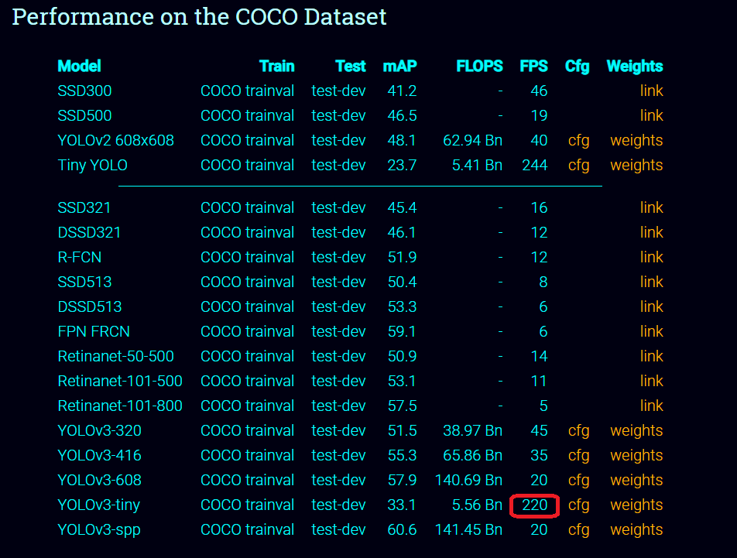
Task: Select the R-FCN model name
Action: click(x=80, y=258)
